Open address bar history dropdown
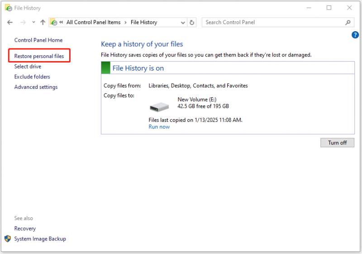The image size is (362, 254). (x=183, y=23)
